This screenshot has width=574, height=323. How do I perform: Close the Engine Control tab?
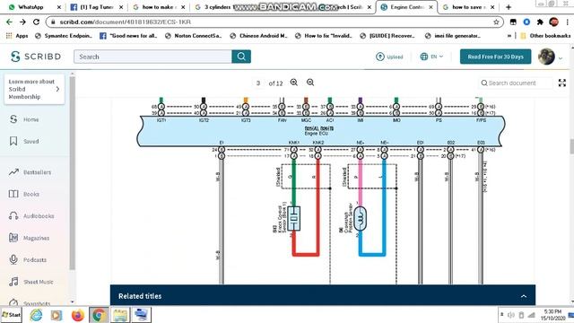(x=430, y=7)
